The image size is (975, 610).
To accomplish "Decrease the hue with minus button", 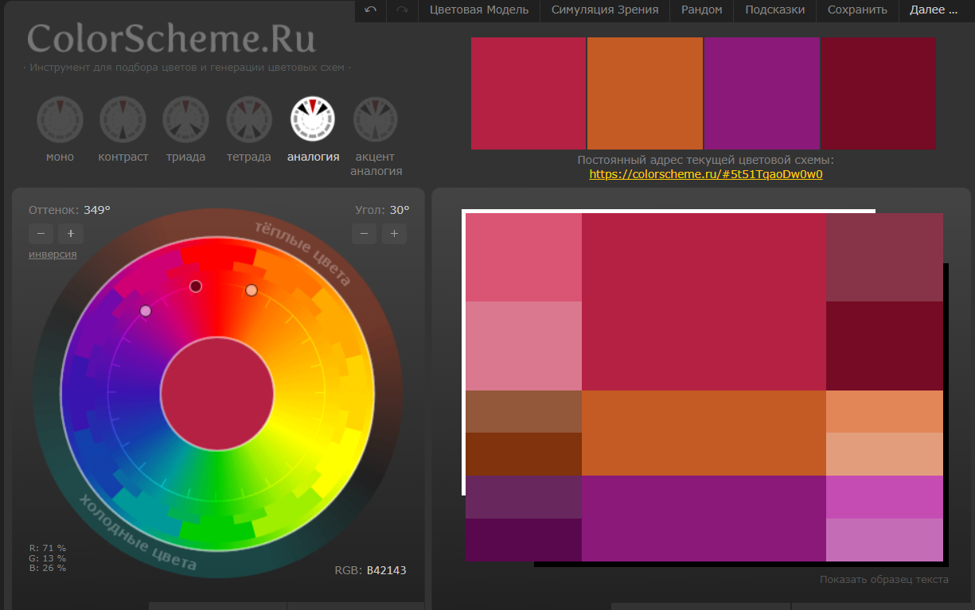I will coord(41,234).
